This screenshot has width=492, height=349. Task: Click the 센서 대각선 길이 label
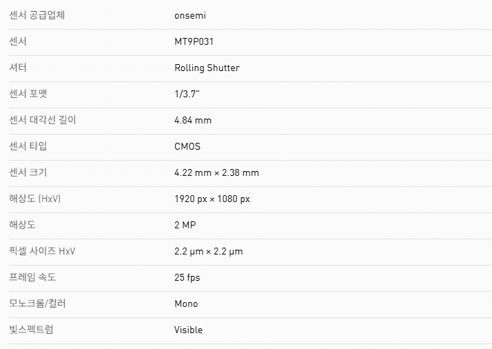[x=43, y=120]
